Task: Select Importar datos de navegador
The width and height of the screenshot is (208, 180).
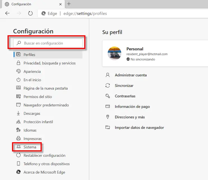Action: click(139, 127)
